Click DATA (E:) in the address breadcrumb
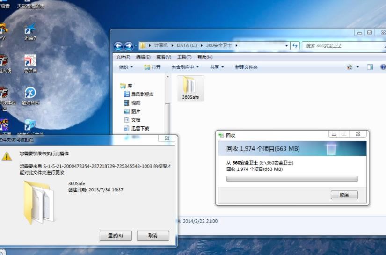The height and width of the screenshot is (255, 386). 187,45
